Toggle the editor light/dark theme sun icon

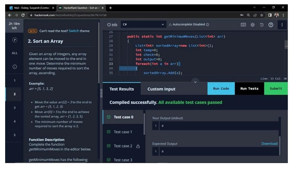coord(253,25)
